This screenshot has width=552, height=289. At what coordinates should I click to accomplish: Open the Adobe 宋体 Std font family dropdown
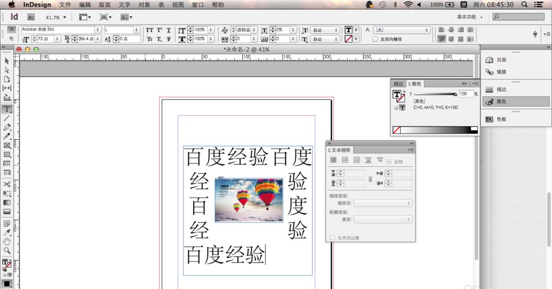98,30
